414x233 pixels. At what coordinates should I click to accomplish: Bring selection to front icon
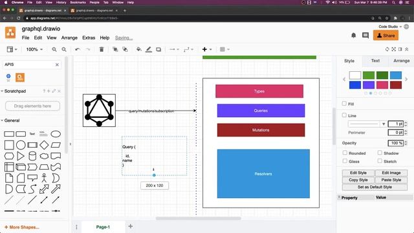tap(115, 49)
